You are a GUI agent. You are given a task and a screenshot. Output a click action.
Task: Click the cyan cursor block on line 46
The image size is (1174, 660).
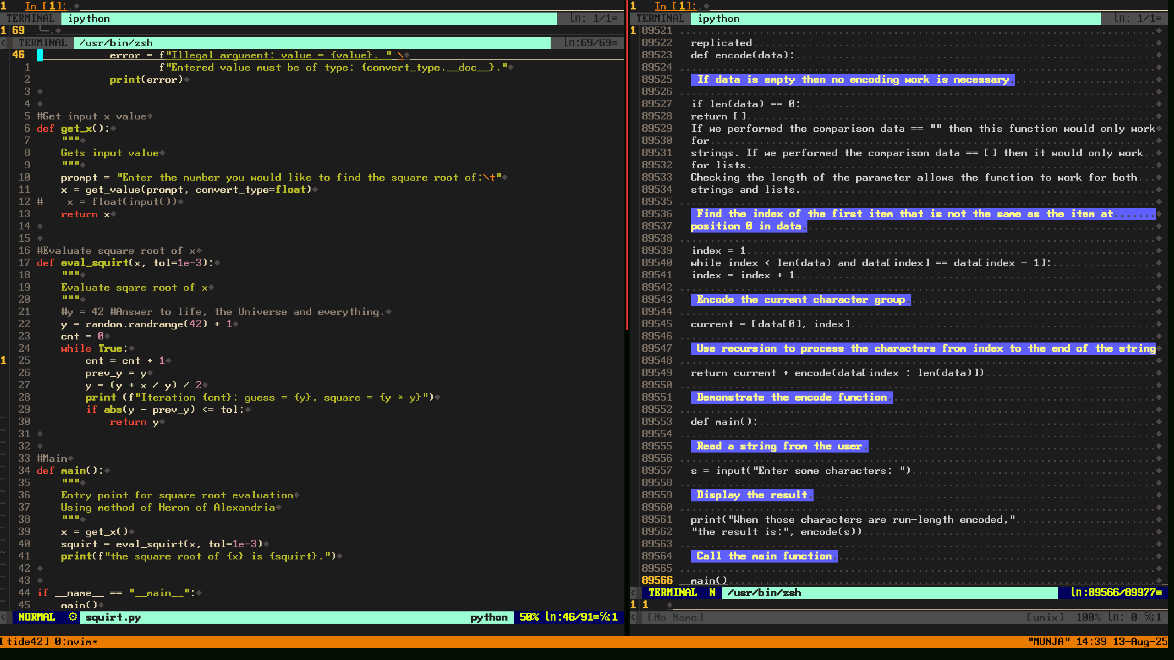(x=40, y=55)
